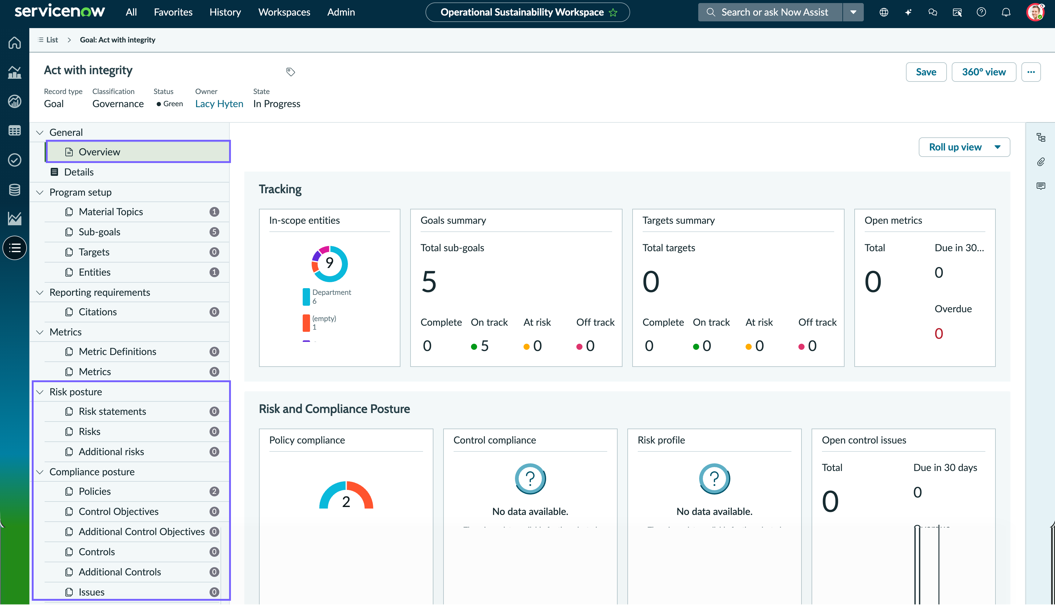
Task: Click the ServiceNow logo
Action: (60, 11)
